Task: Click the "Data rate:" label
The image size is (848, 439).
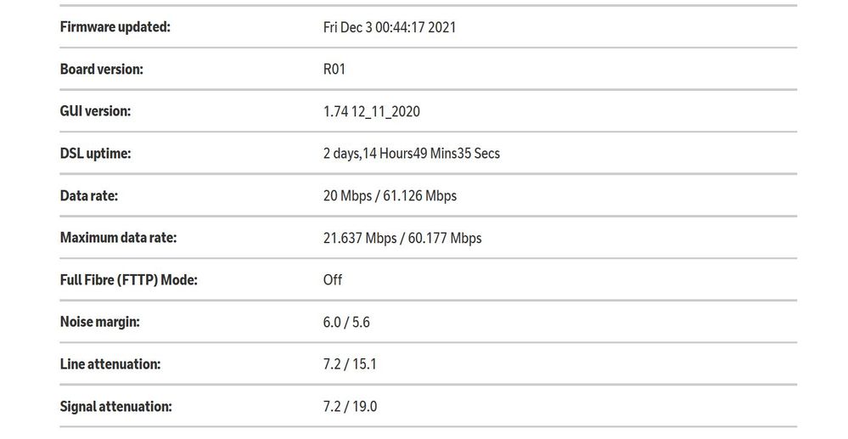Action: (88, 196)
